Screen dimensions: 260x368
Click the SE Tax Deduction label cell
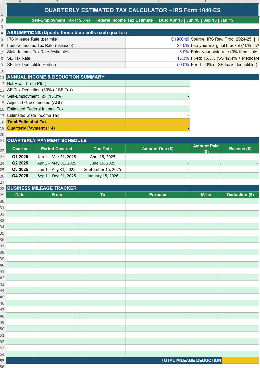coord(66,90)
